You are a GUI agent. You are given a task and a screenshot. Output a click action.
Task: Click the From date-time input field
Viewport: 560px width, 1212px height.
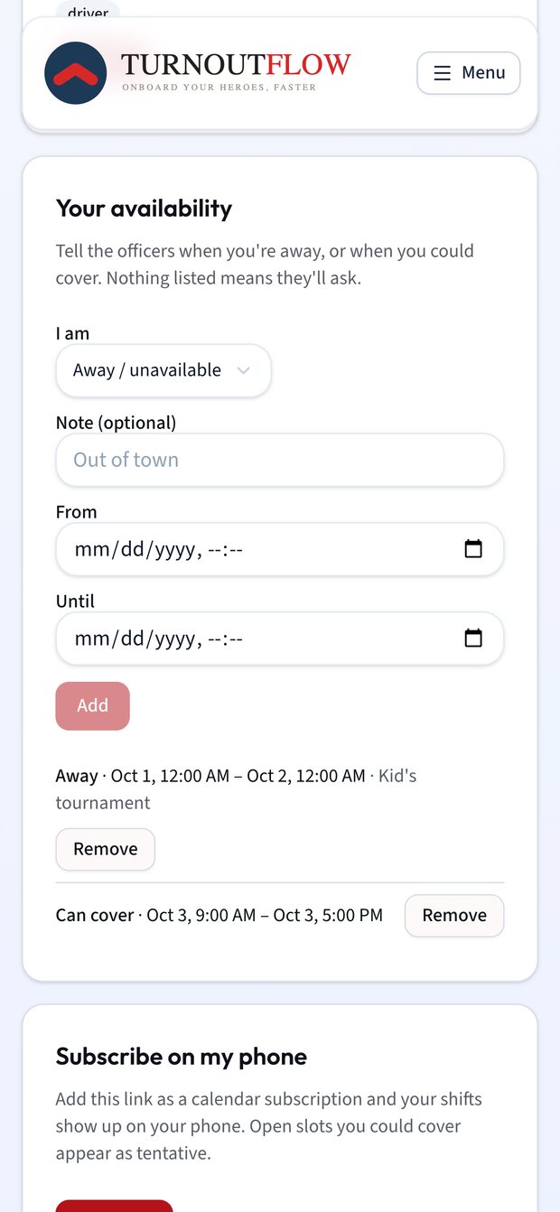pos(280,549)
